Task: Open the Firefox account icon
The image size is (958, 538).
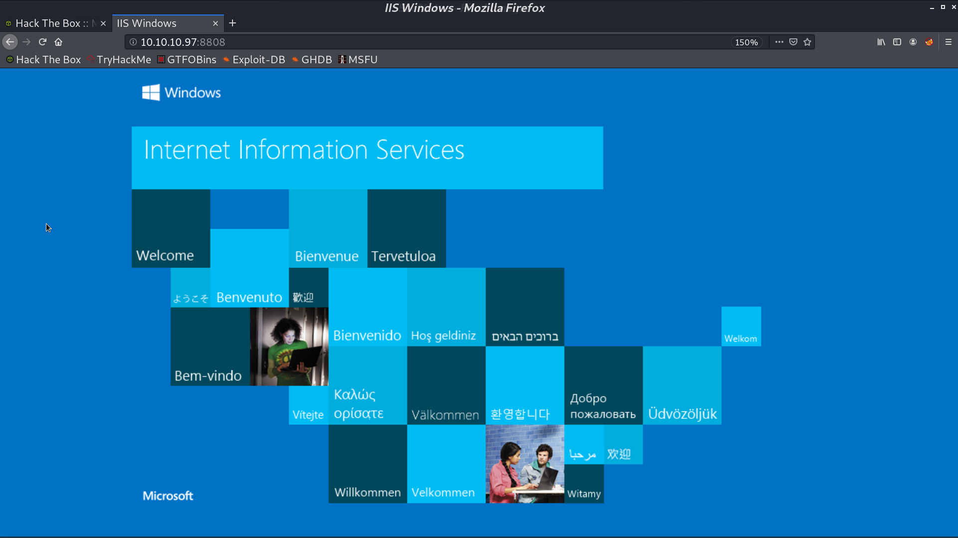Action: [x=913, y=42]
